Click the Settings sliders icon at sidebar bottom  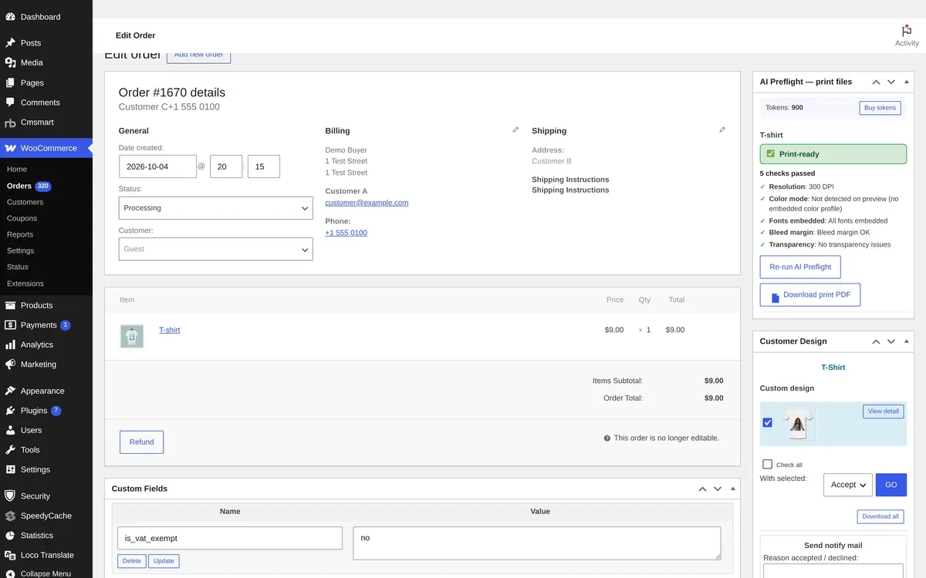click(x=10, y=469)
